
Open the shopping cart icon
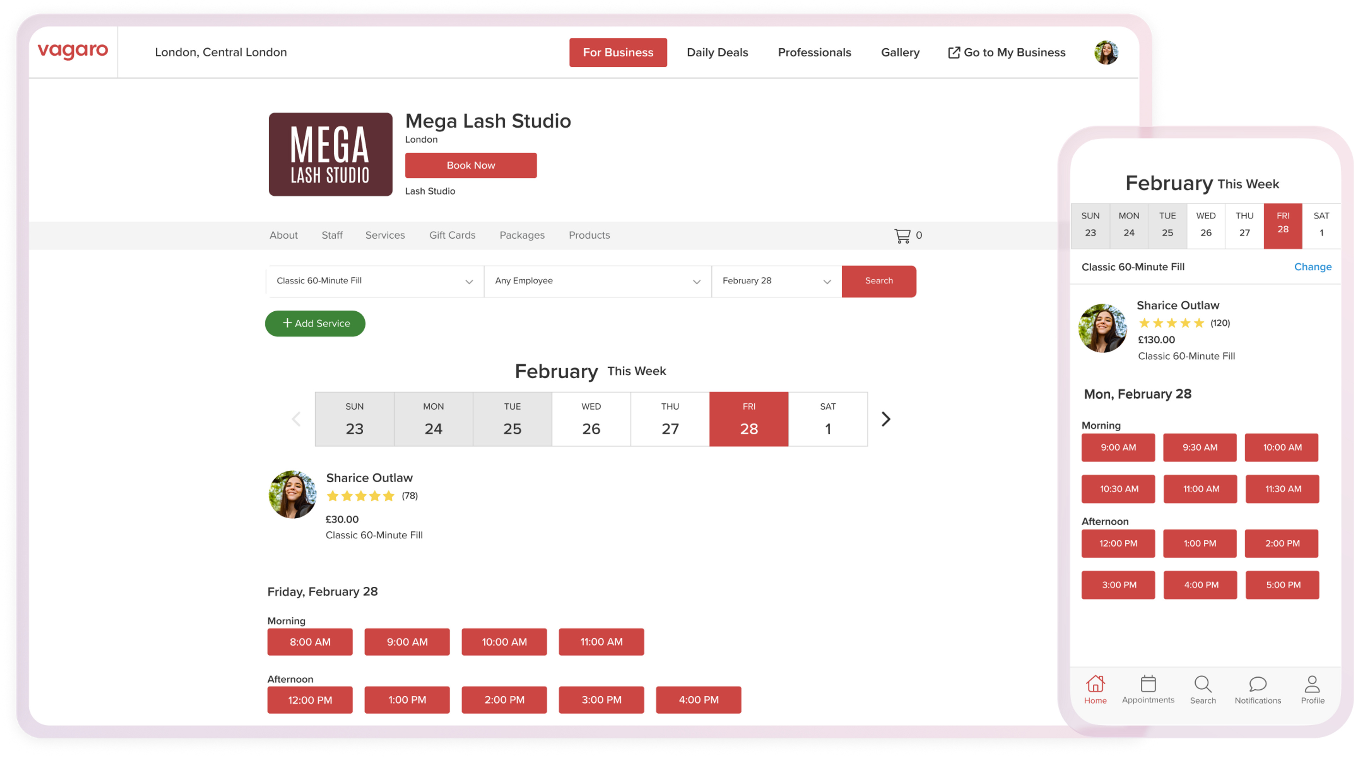pos(902,236)
